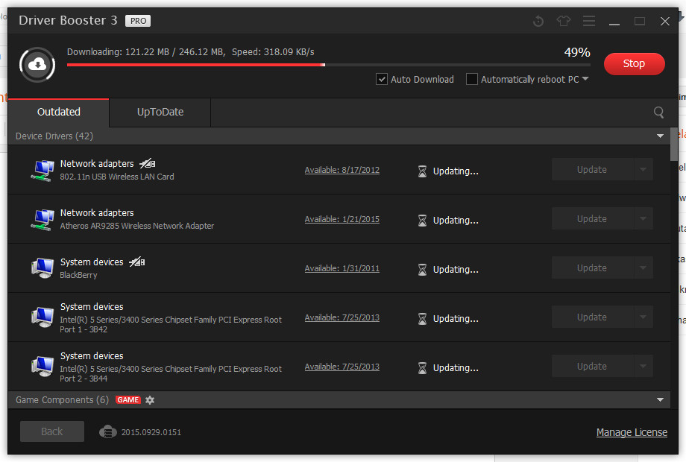Open the Automatically reboot PC dropdown arrow

point(585,79)
